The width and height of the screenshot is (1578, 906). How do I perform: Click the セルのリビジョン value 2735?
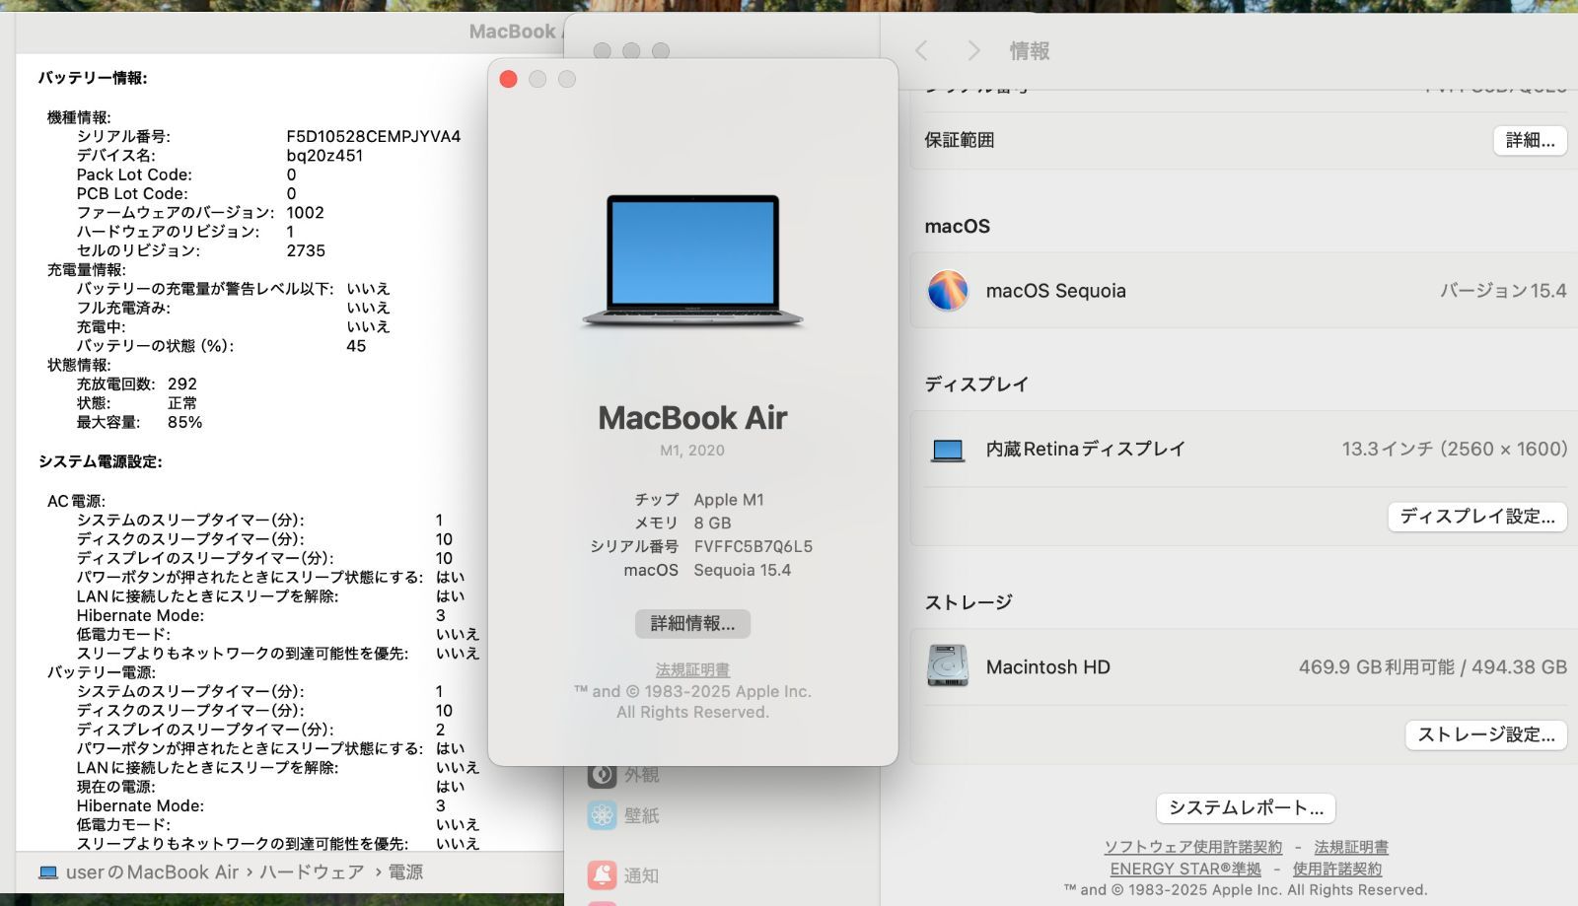click(306, 250)
